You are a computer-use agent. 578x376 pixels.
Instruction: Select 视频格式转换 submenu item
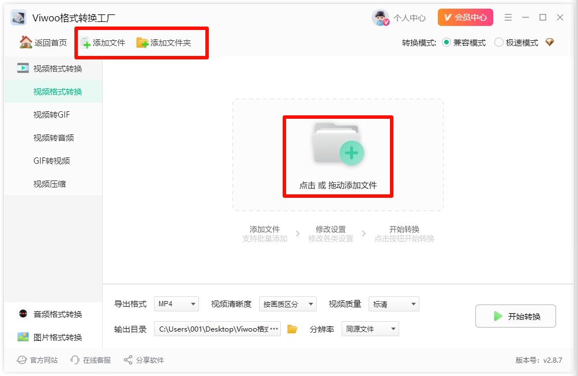pyautogui.click(x=53, y=92)
